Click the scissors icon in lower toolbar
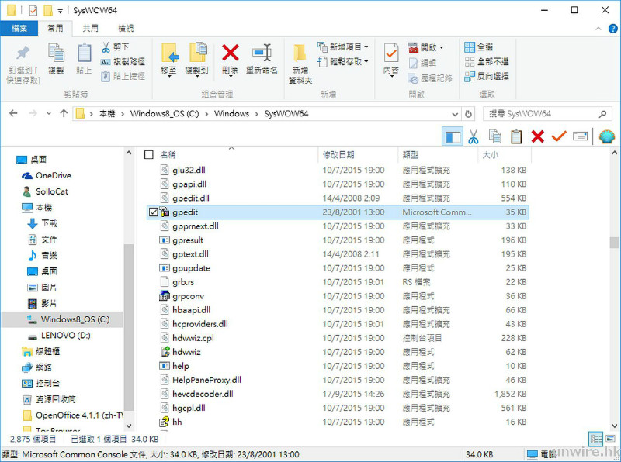Image resolution: width=621 pixels, height=462 pixels. (x=473, y=137)
